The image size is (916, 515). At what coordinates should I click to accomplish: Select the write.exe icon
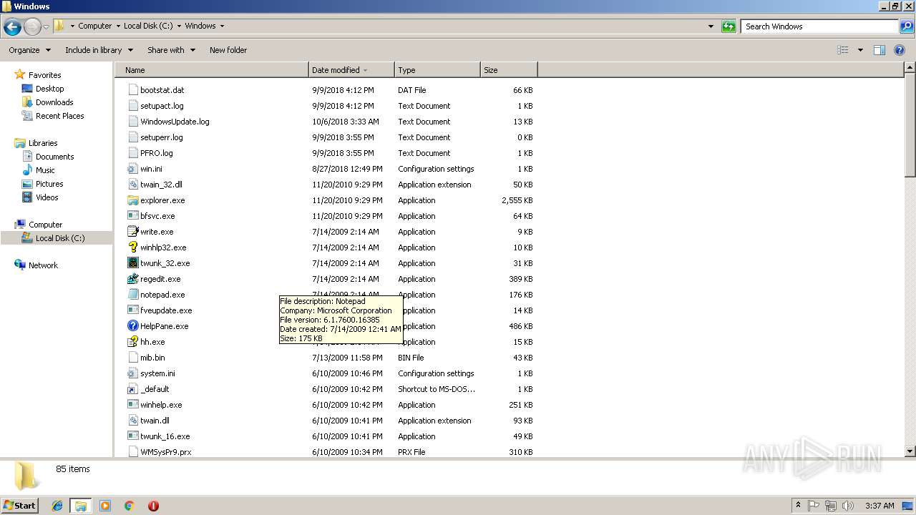pyautogui.click(x=132, y=232)
